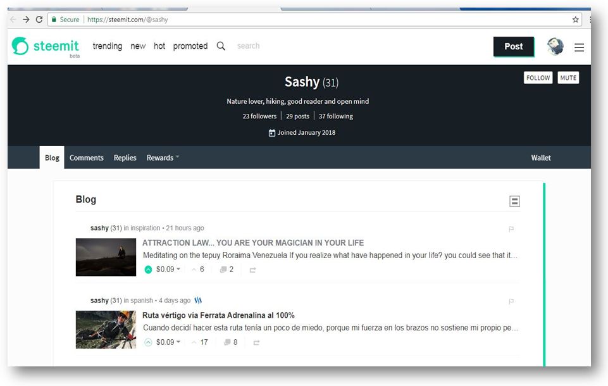Click the steemit logo
The height and width of the screenshot is (386, 608).
pyautogui.click(x=46, y=46)
